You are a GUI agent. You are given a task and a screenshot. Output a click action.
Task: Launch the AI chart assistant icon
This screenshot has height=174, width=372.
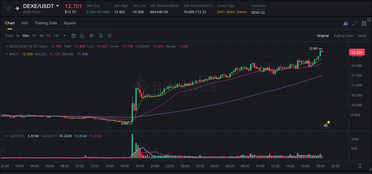pos(346,23)
